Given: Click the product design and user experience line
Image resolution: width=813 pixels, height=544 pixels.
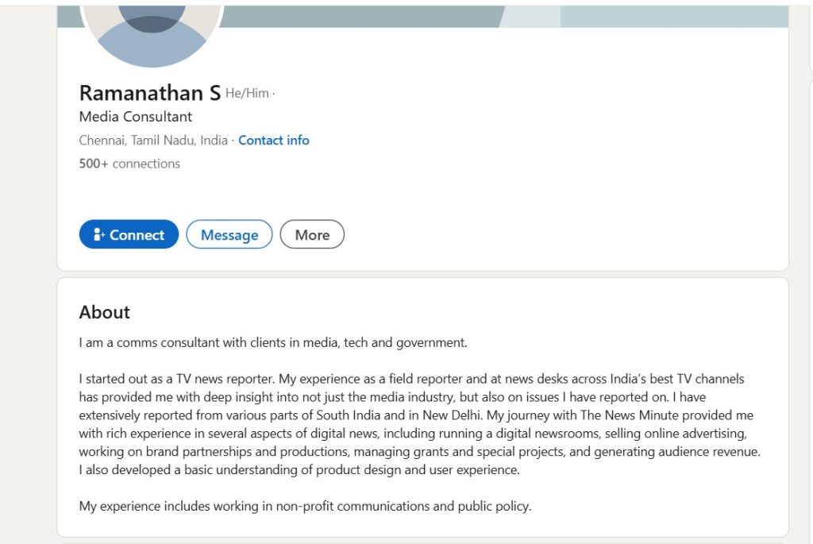Looking at the screenshot, I should point(299,469).
